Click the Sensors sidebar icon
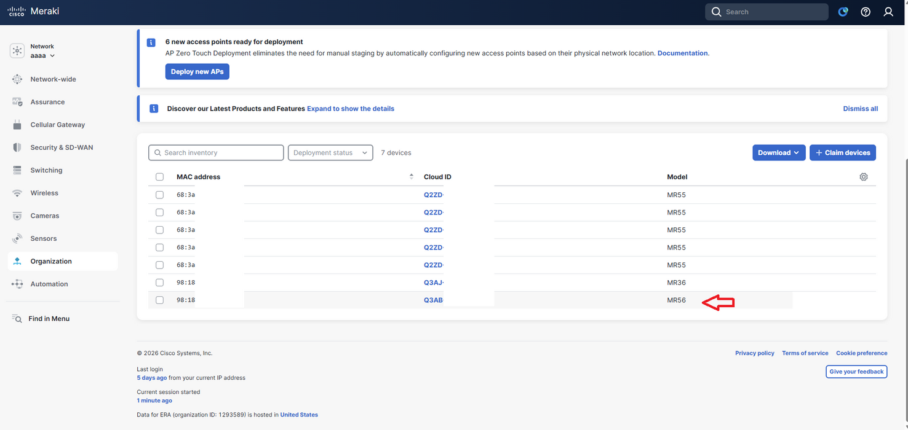This screenshot has width=908, height=430. click(17, 238)
